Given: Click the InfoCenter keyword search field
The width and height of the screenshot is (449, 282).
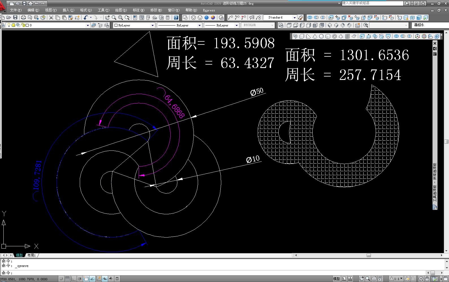Looking at the screenshot, I should tap(372, 3).
